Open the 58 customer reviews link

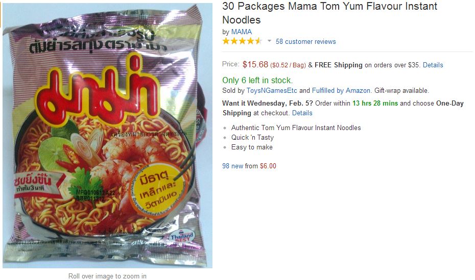pos(305,42)
